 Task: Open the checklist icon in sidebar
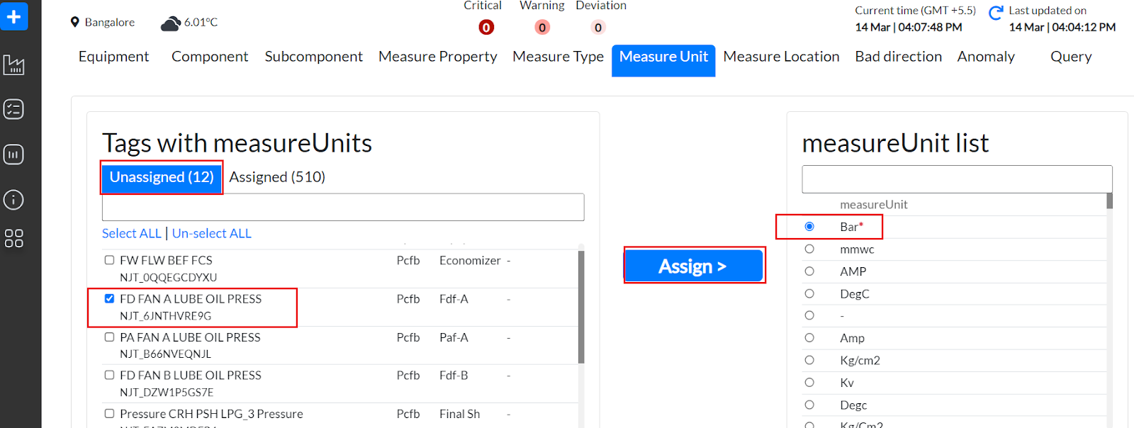(13, 110)
